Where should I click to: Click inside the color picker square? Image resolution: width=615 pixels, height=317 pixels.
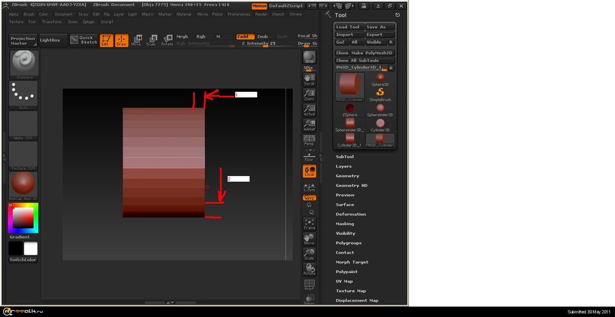(23, 218)
